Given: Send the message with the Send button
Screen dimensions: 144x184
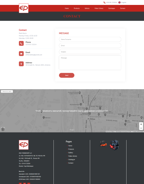Looking at the screenshot, I should 67,75.
